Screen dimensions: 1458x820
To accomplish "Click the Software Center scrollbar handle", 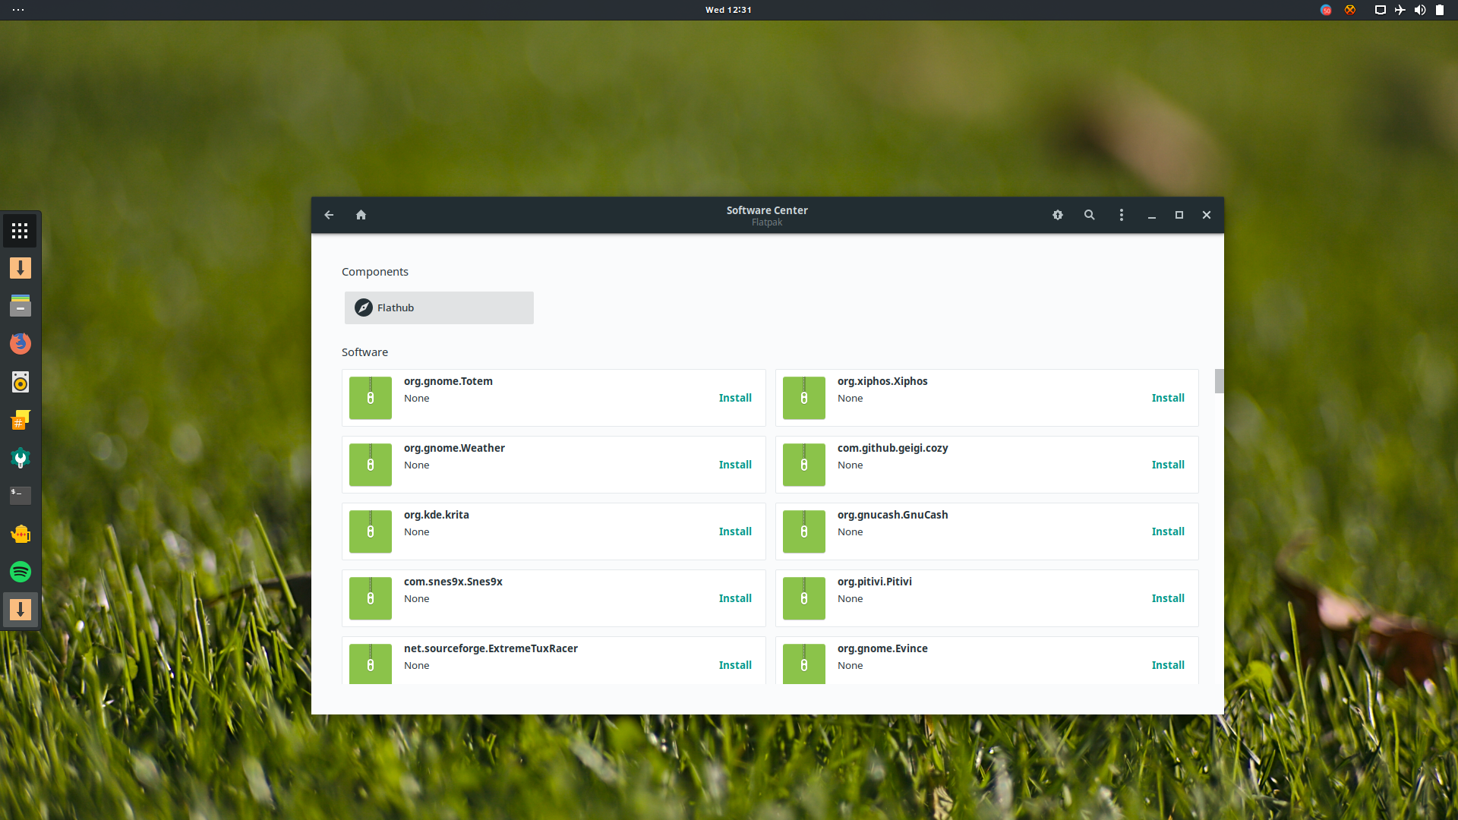I will click(x=1219, y=381).
